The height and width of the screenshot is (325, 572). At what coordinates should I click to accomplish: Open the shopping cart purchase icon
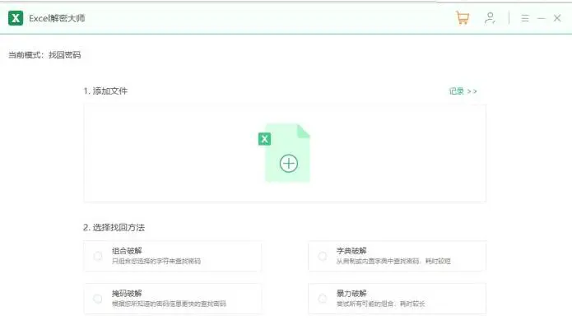point(463,18)
